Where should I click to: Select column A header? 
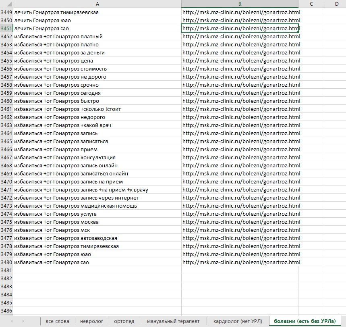[97, 4]
